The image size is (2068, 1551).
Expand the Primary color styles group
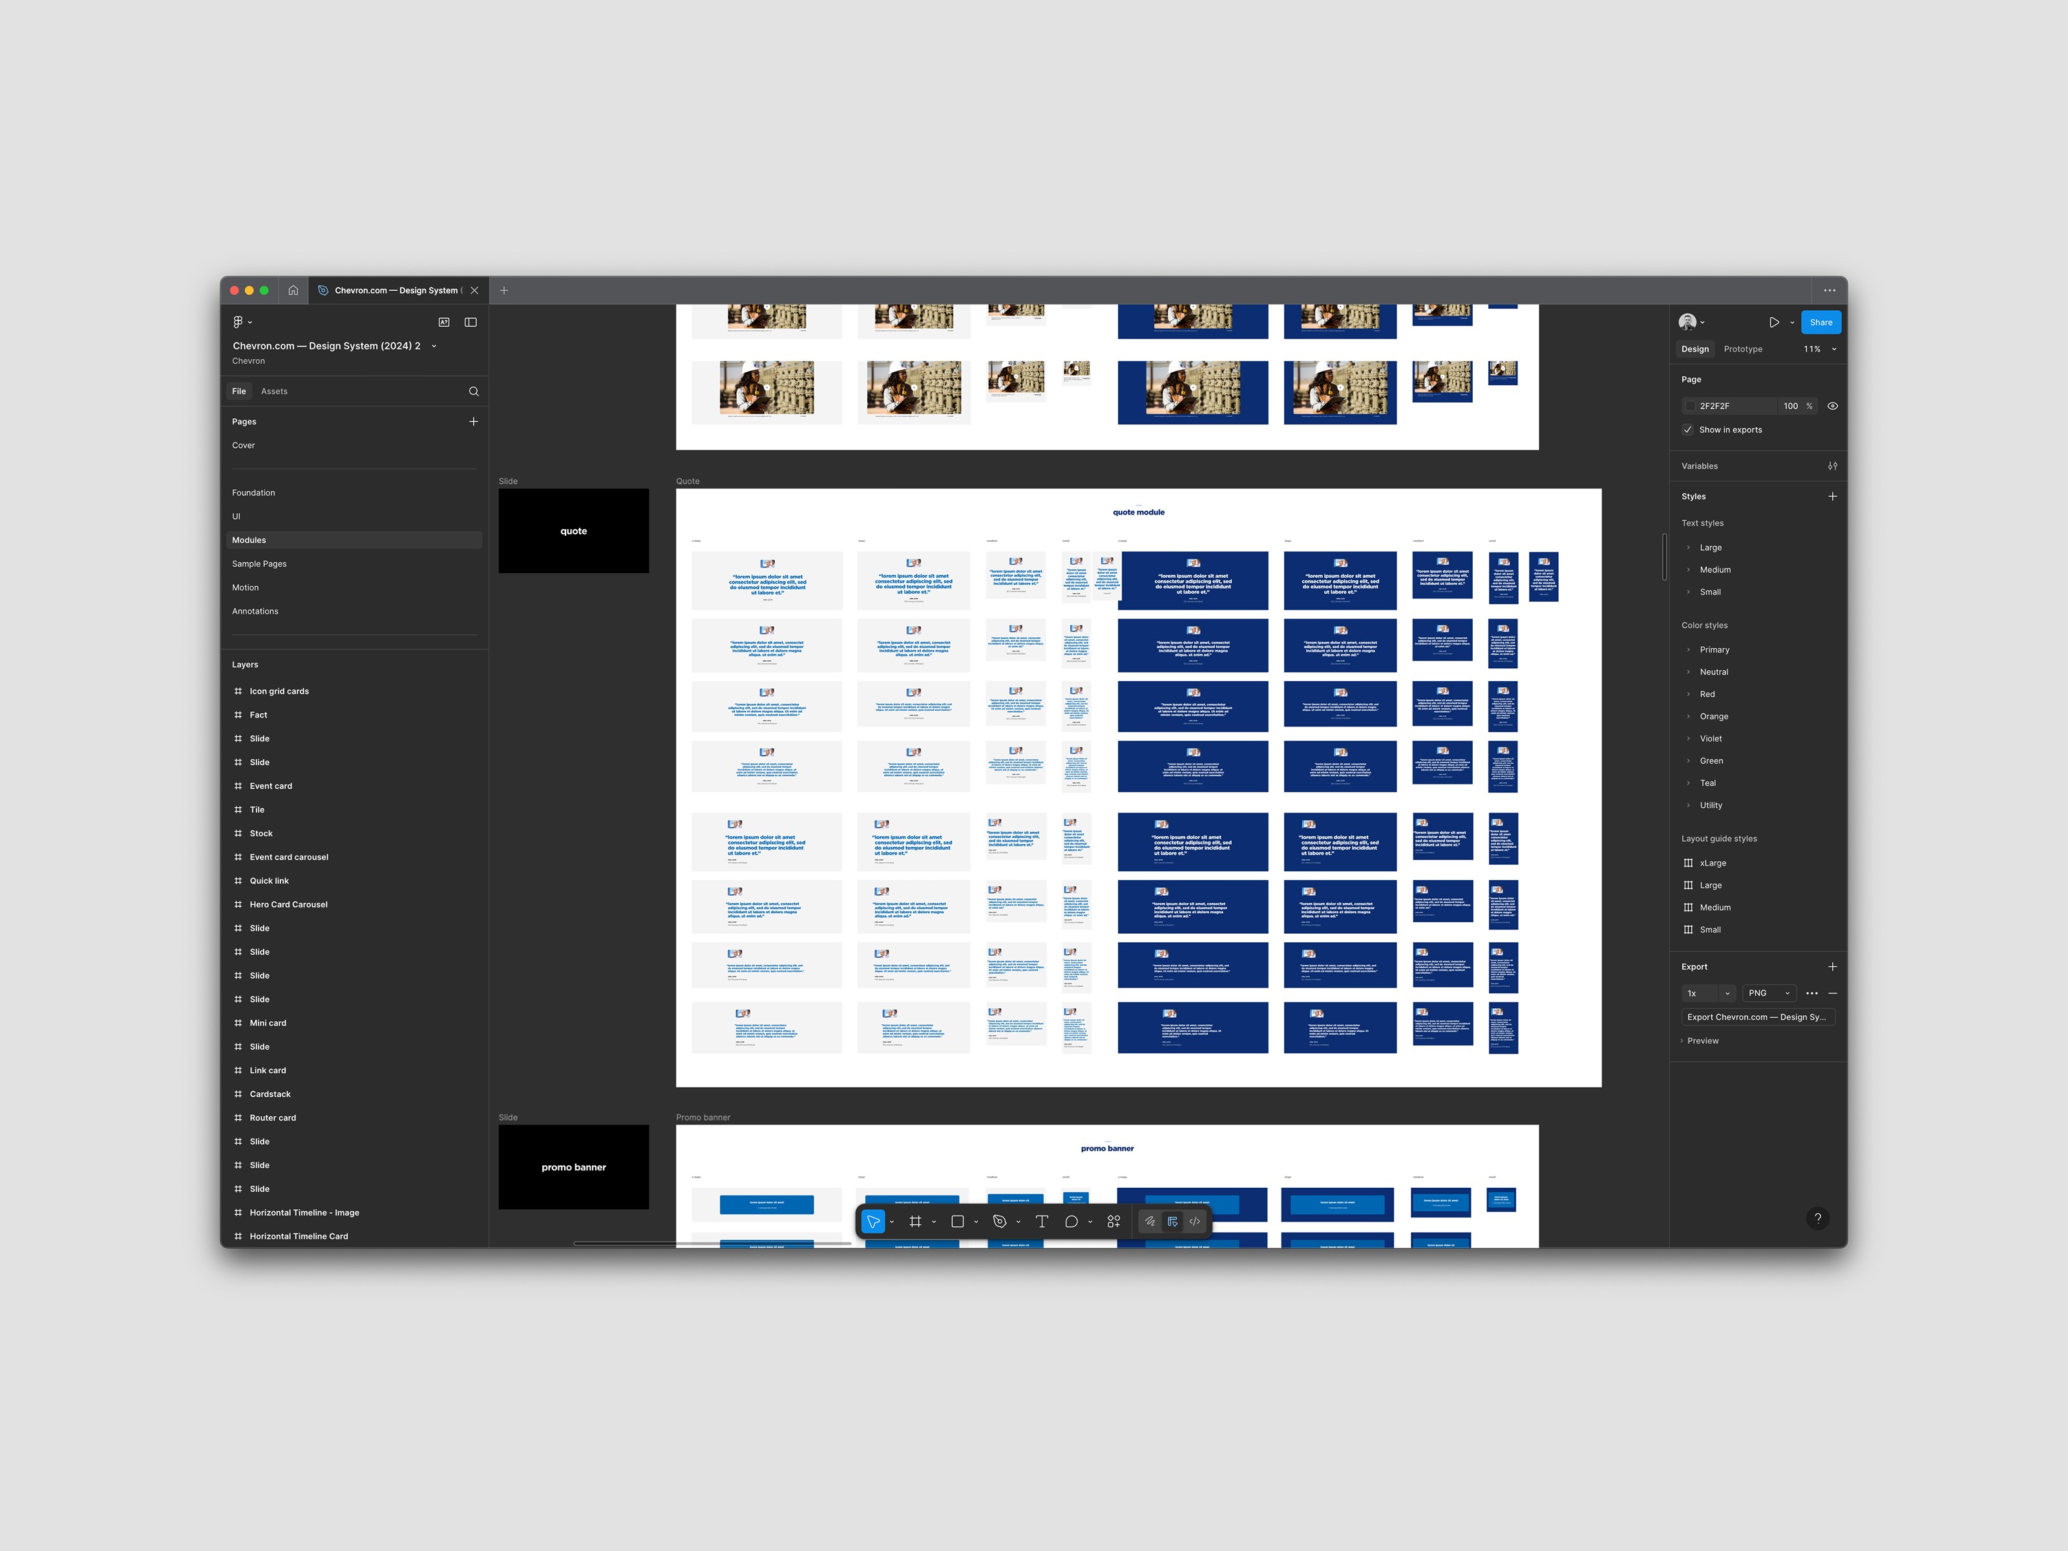[x=1687, y=649]
